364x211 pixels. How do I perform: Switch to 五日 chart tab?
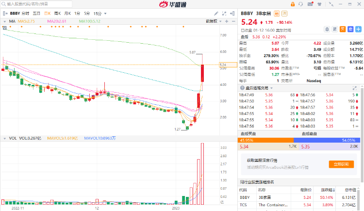point(36,14)
